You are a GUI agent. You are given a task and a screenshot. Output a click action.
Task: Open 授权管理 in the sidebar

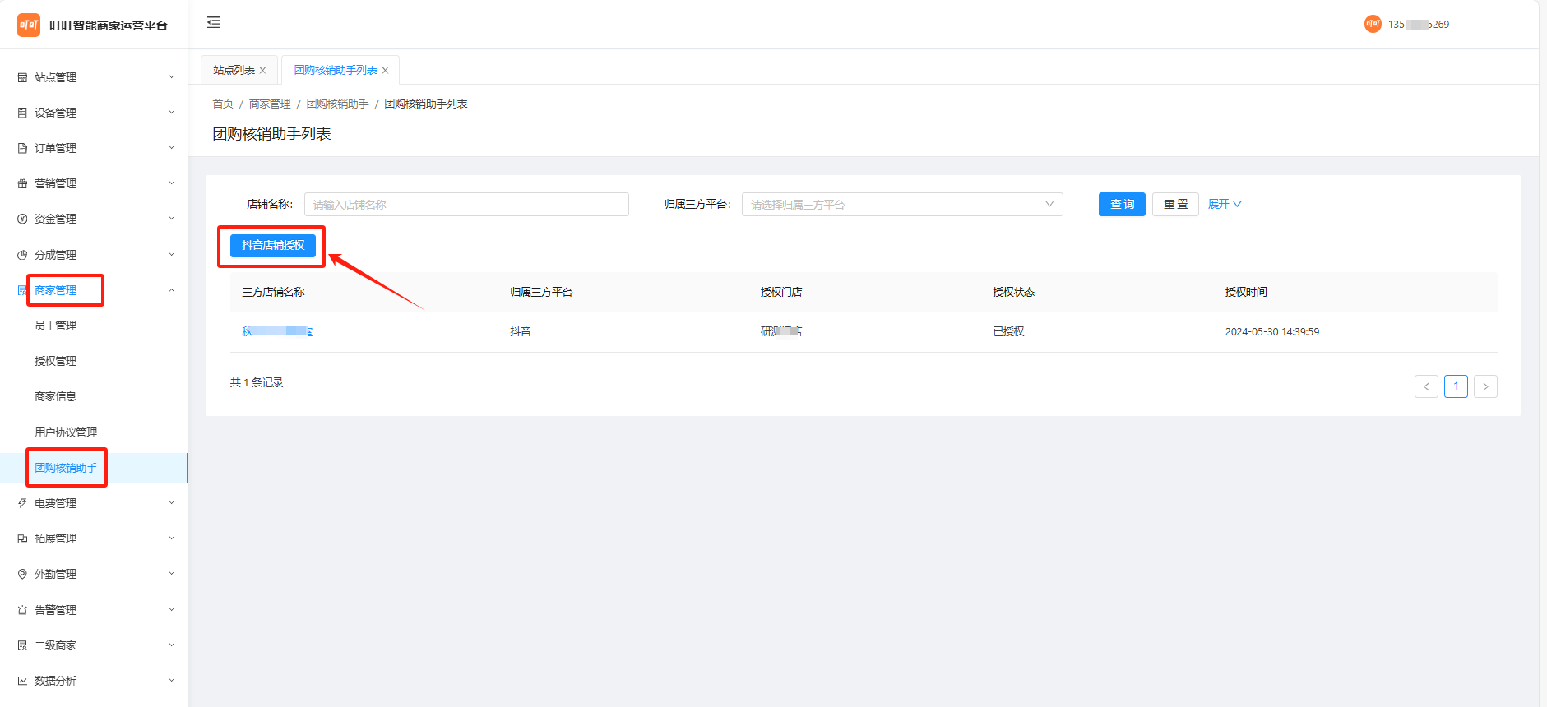pyautogui.click(x=55, y=361)
